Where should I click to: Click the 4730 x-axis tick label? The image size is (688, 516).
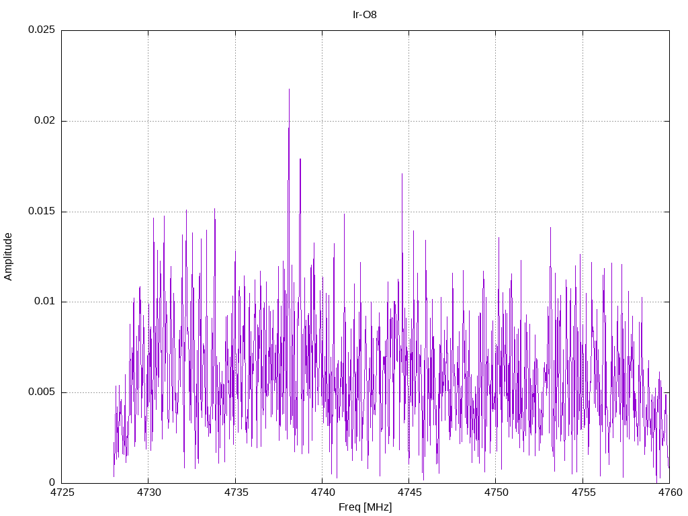tap(149, 492)
